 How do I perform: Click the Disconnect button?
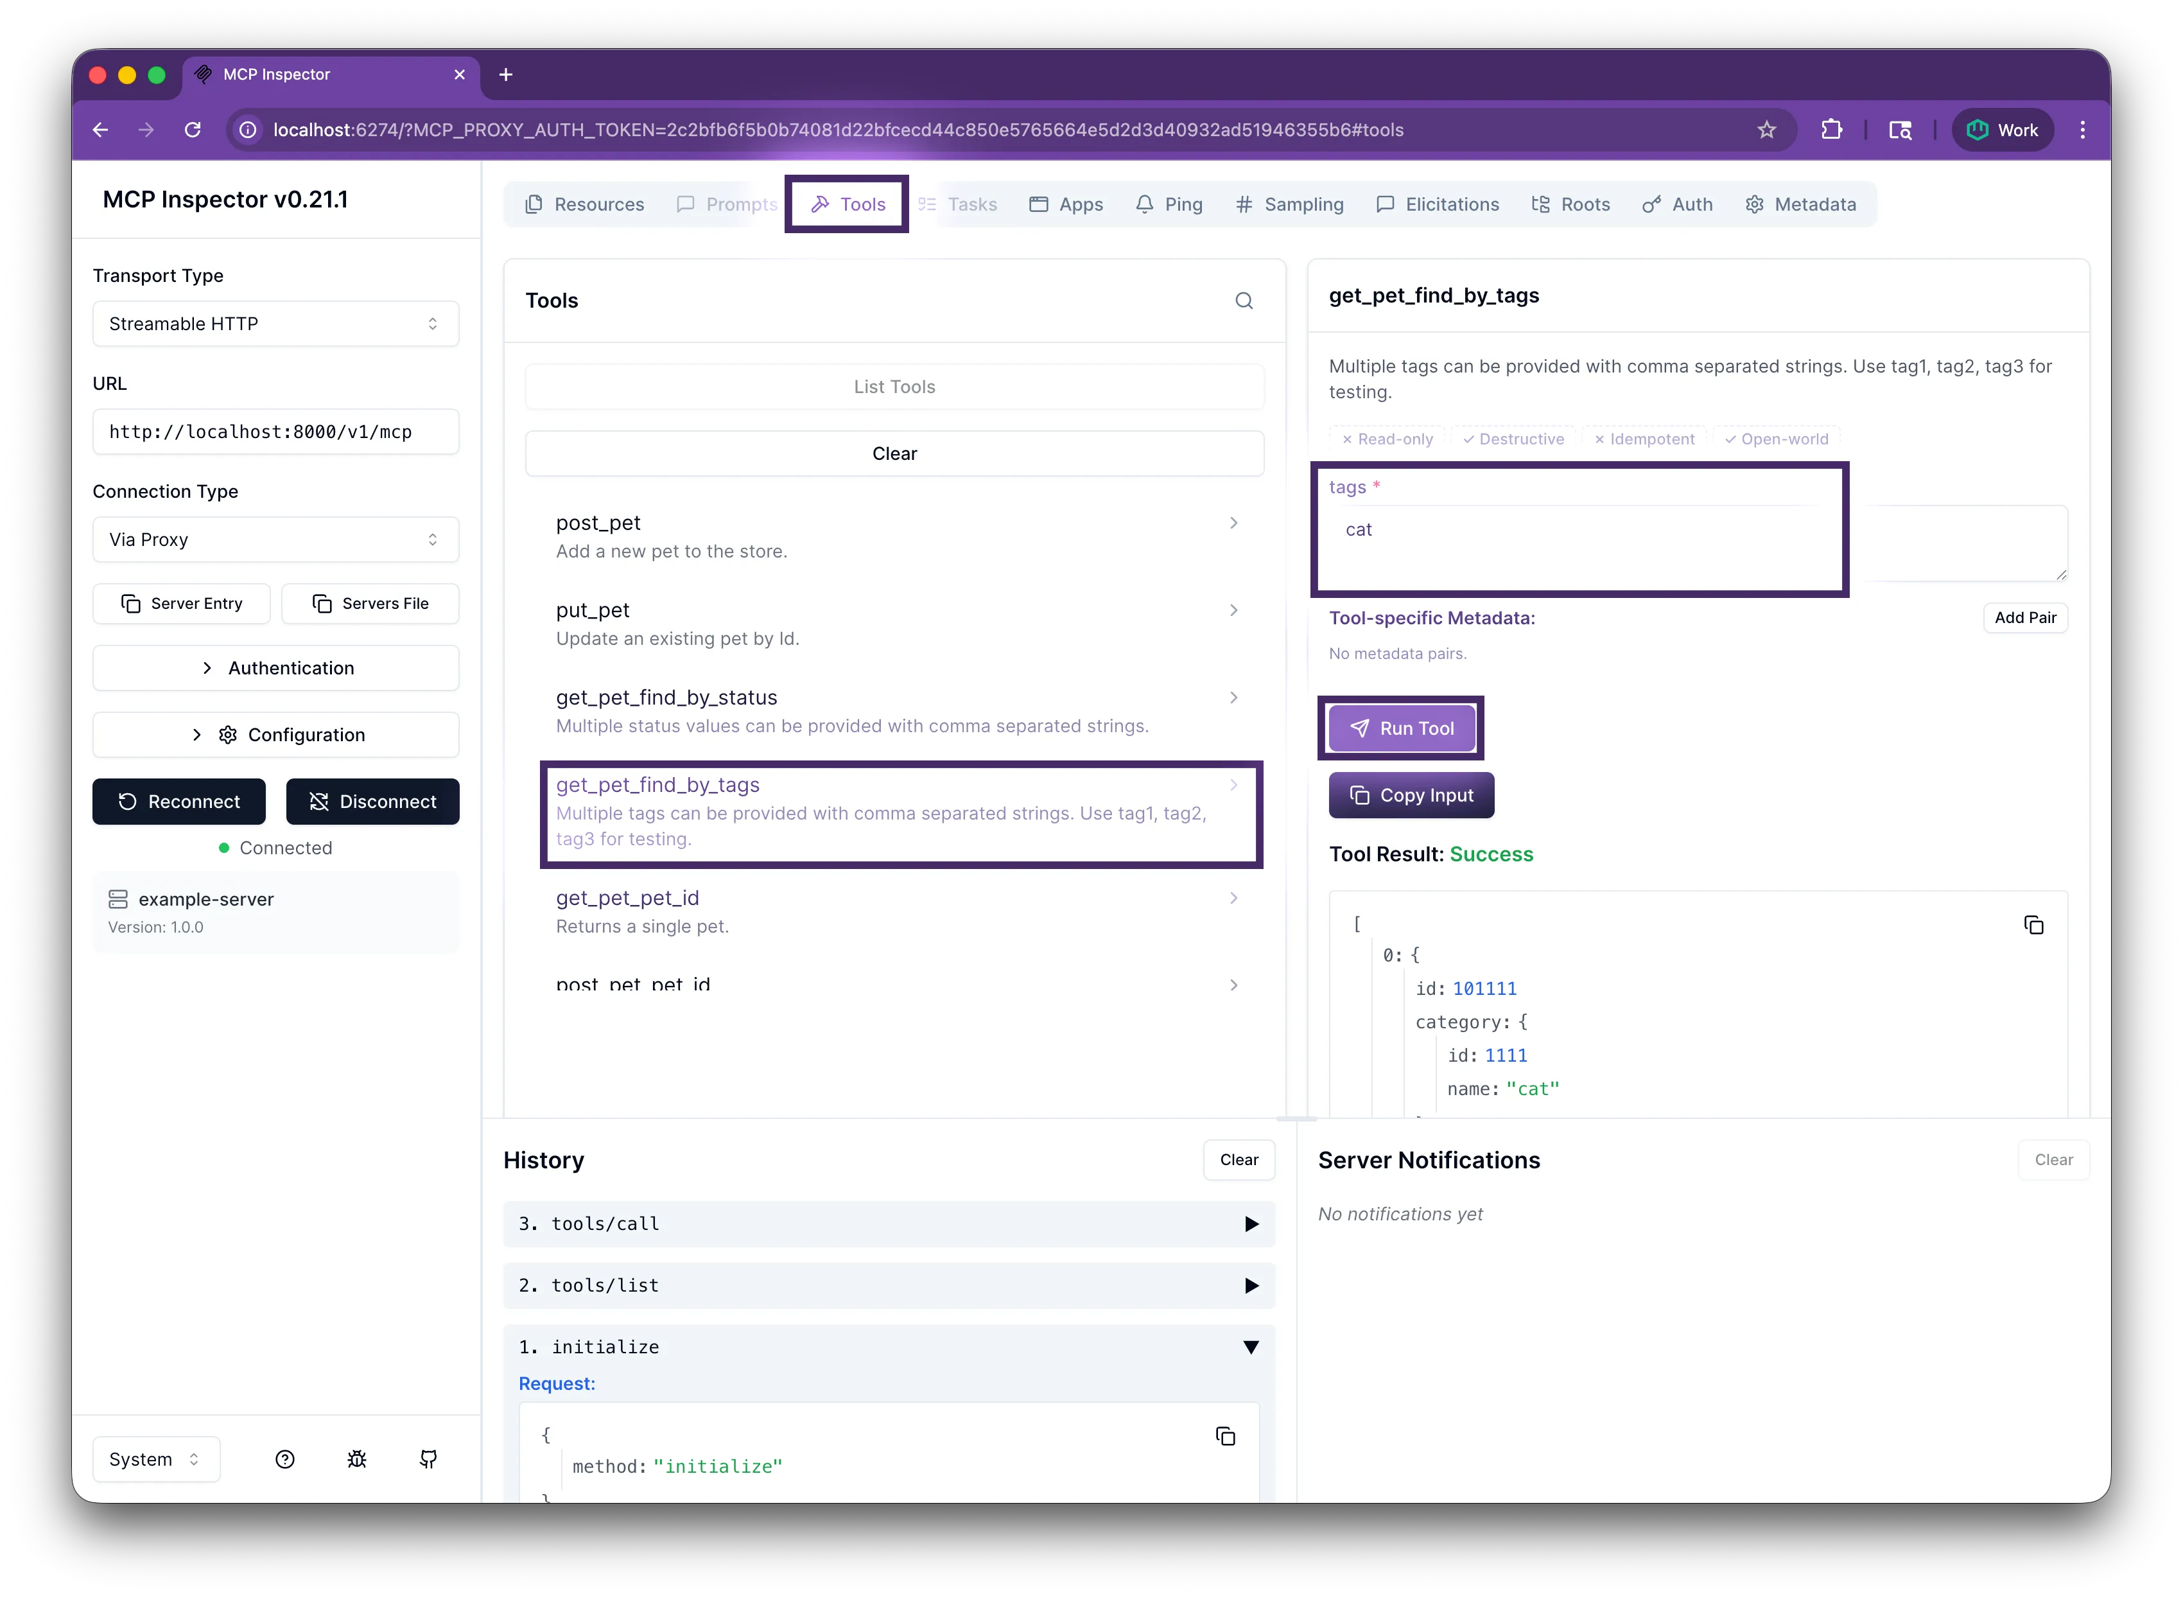point(372,802)
